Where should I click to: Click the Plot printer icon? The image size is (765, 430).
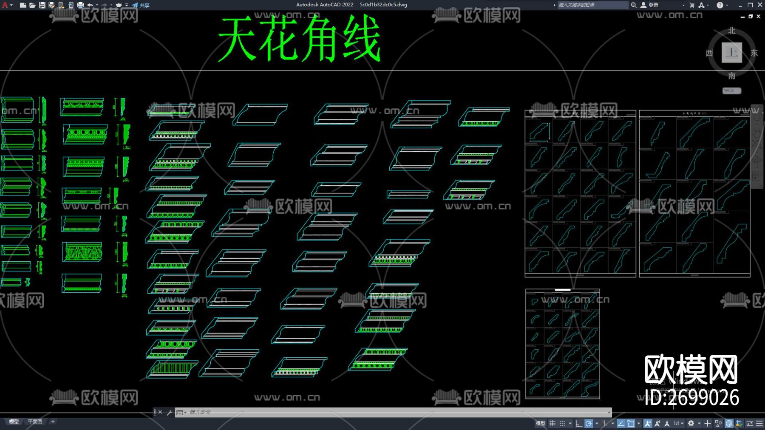[80, 5]
